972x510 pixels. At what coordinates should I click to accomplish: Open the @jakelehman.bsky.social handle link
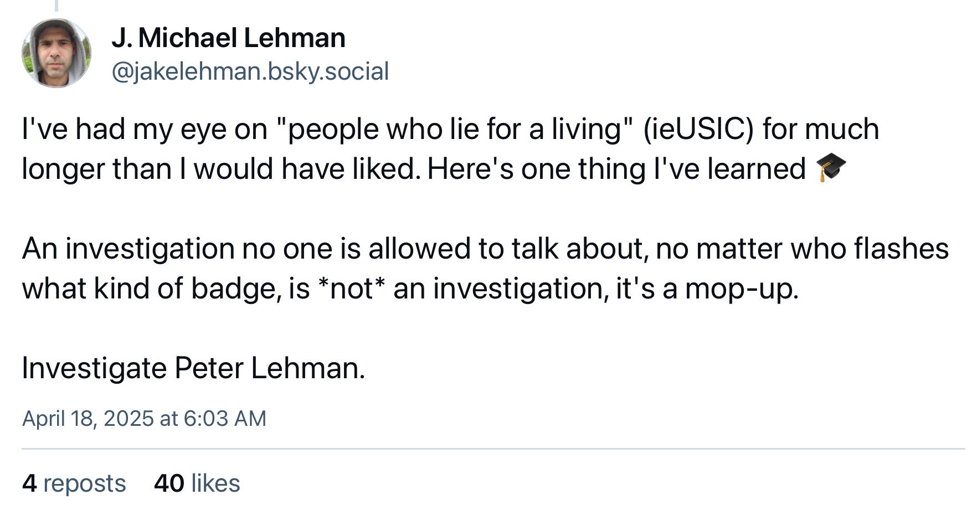coord(250,71)
